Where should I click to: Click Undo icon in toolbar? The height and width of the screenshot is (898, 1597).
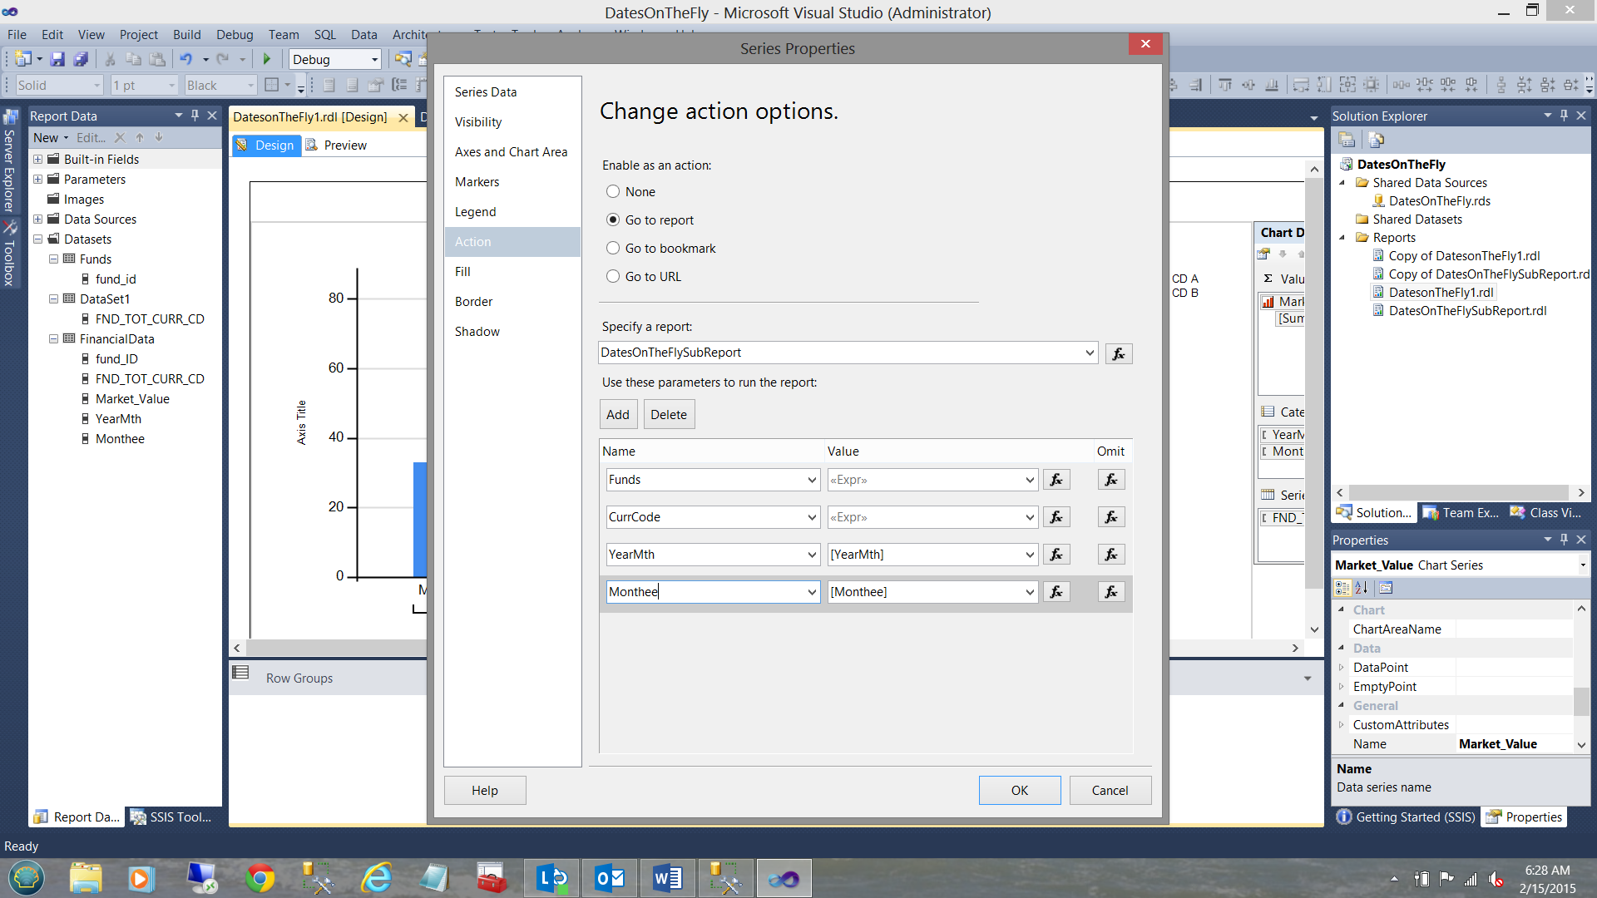(185, 59)
